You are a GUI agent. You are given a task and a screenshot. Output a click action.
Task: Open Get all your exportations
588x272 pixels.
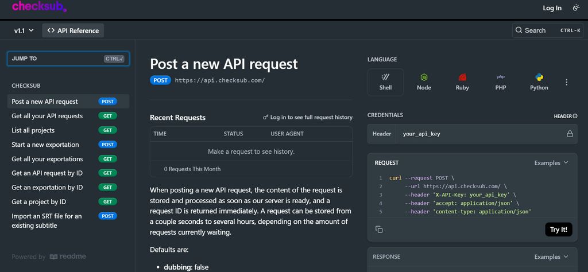click(68, 159)
